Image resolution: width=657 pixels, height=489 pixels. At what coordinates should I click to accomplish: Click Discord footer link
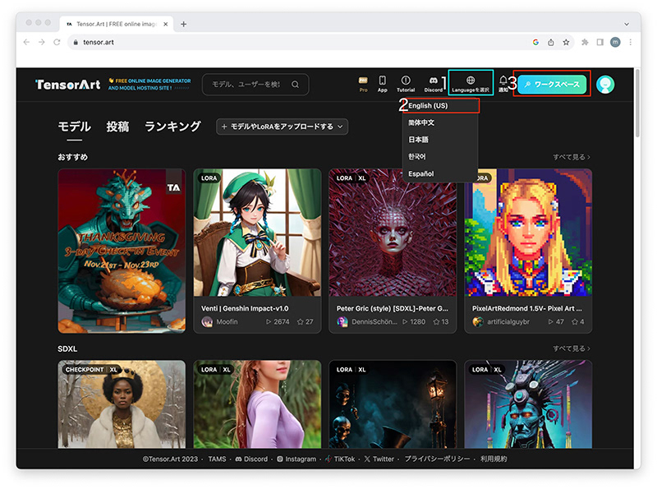click(x=251, y=459)
